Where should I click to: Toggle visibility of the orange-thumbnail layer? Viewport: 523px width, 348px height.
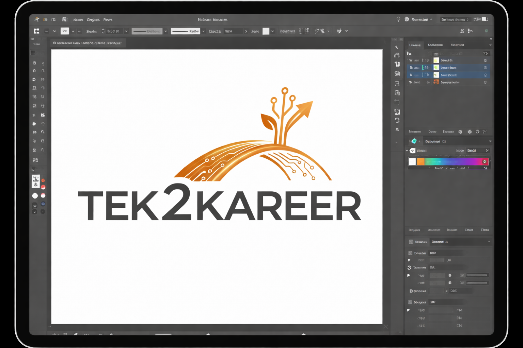click(410, 82)
